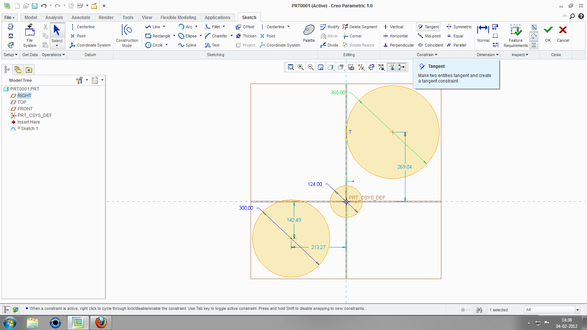
Task: Open the Arc tool dropdown arrow
Action: [x=196, y=27]
